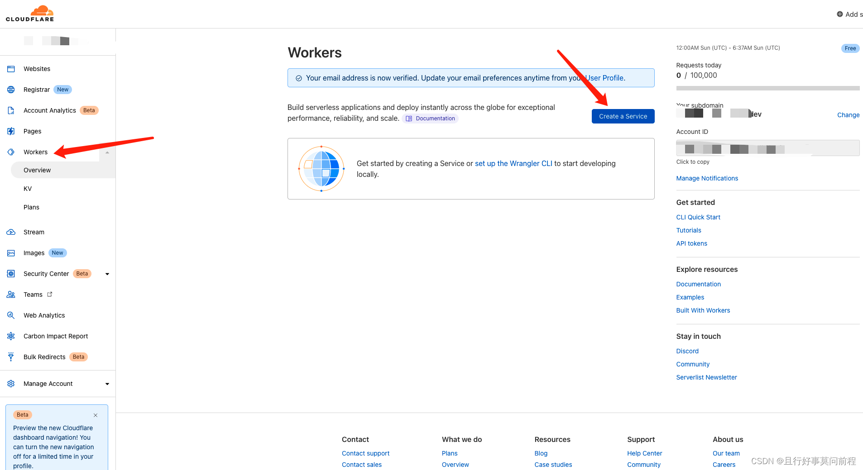863x470 pixels.
Task: Click the verified checkmark icon in banner
Action: pos(299,78)
